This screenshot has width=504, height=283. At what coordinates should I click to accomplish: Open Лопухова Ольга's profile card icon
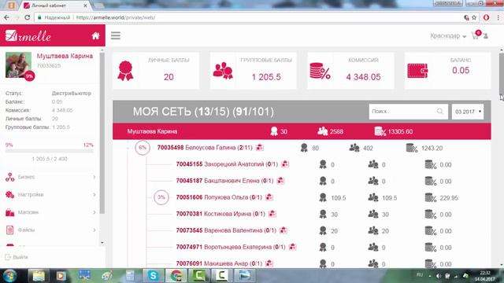tap(269, 197)
